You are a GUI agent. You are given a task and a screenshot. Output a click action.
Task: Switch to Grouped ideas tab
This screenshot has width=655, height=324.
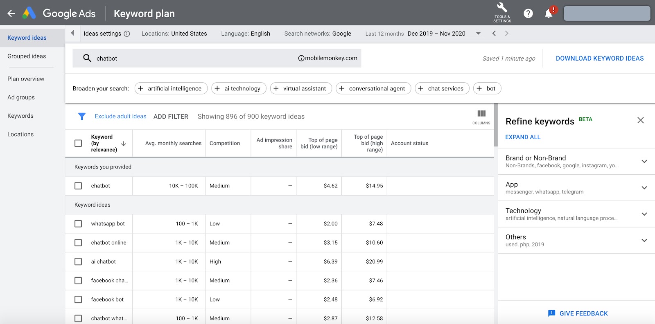(27, 56)
